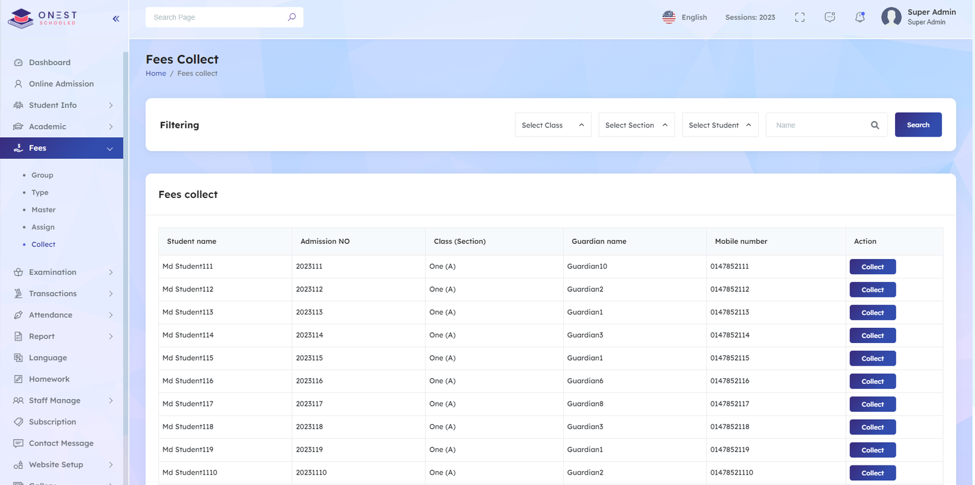Click the Dashboard sidebar icon

pyautogui.click(x=18, y=63)
